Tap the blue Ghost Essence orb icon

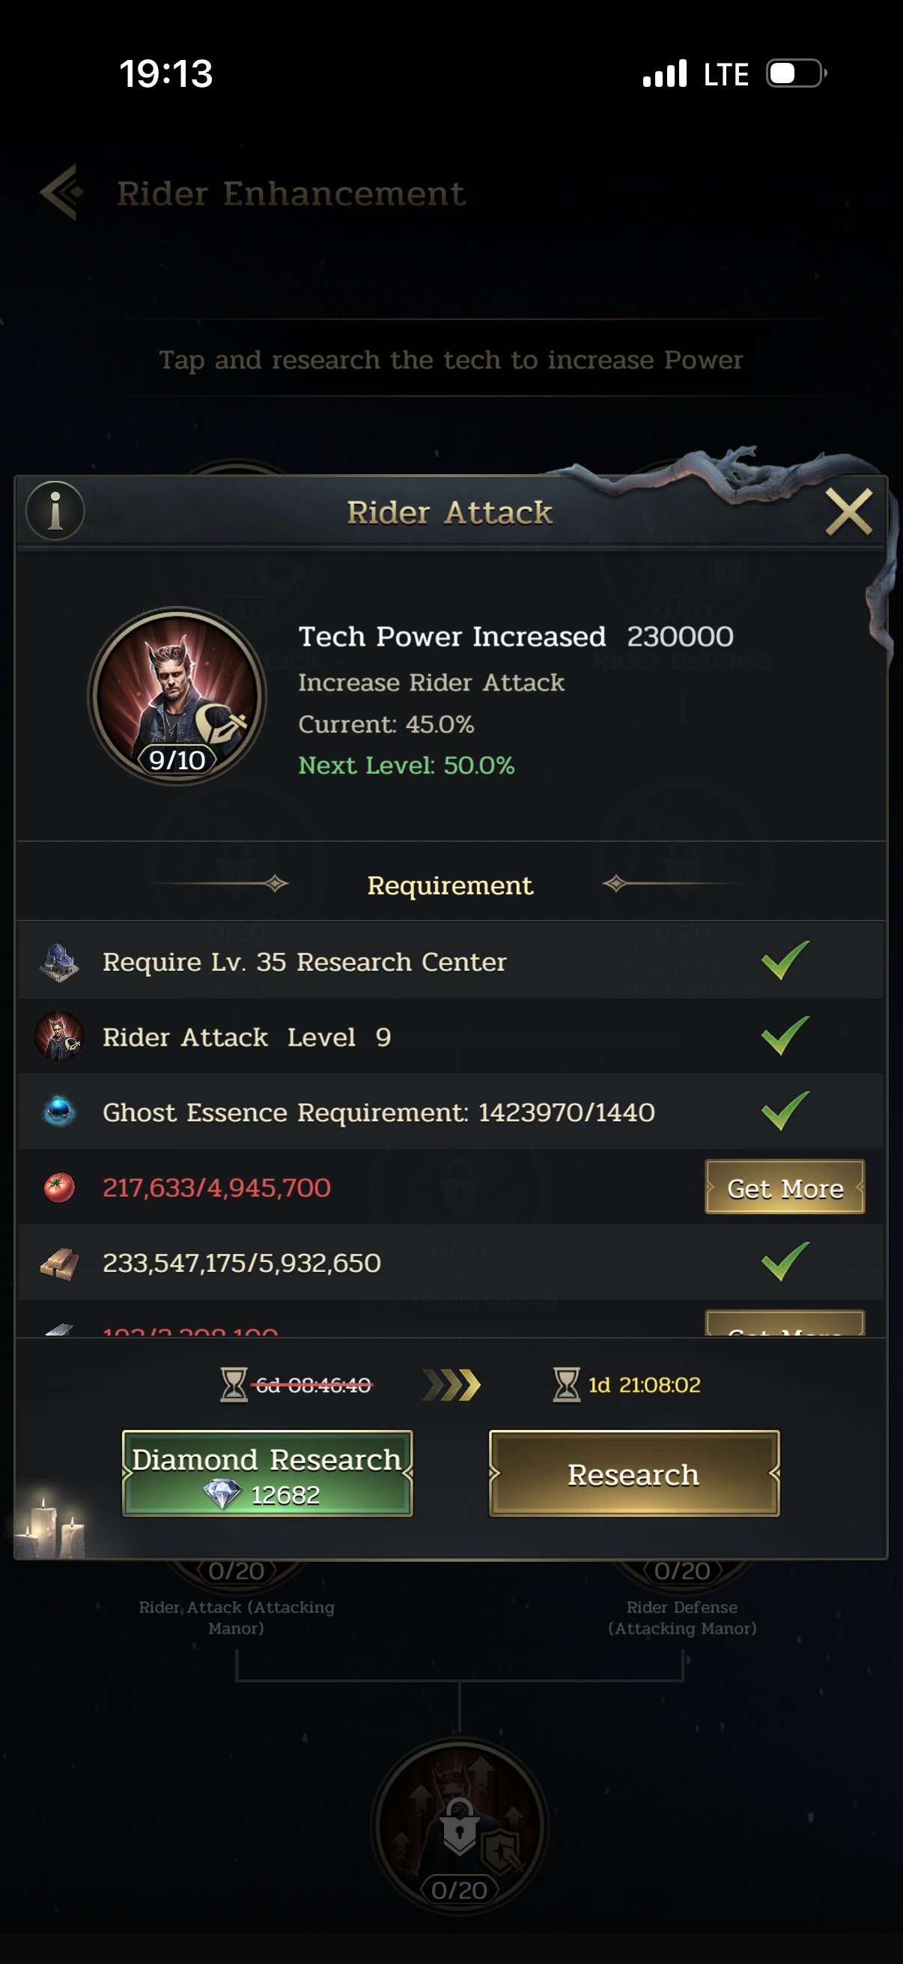(x=59, y=1112)
